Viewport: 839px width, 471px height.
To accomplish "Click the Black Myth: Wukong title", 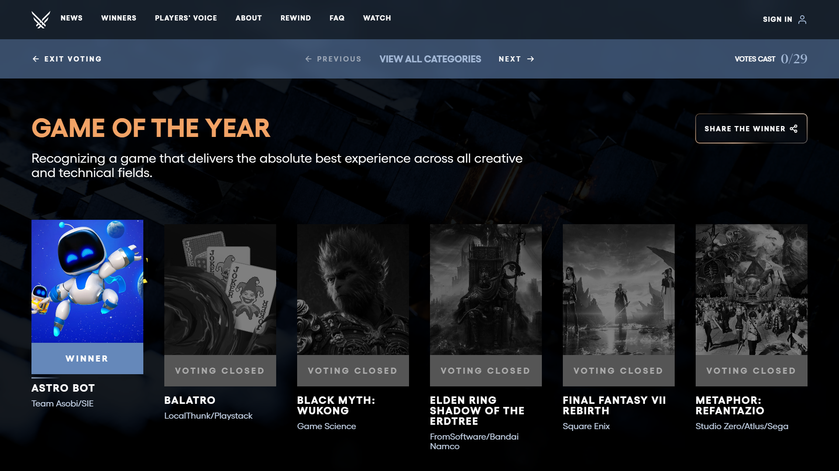I will (336, 406).
